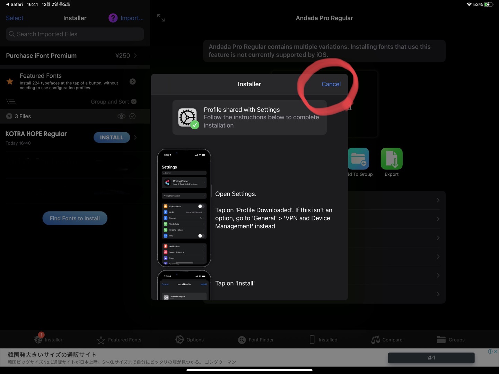Tap the Andada Pro Regular title
This screenshot has width=499, height=374.
tap(324, 18)
